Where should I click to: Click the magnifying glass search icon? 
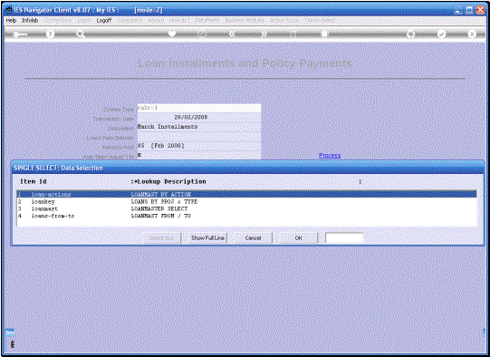point(81,34)
